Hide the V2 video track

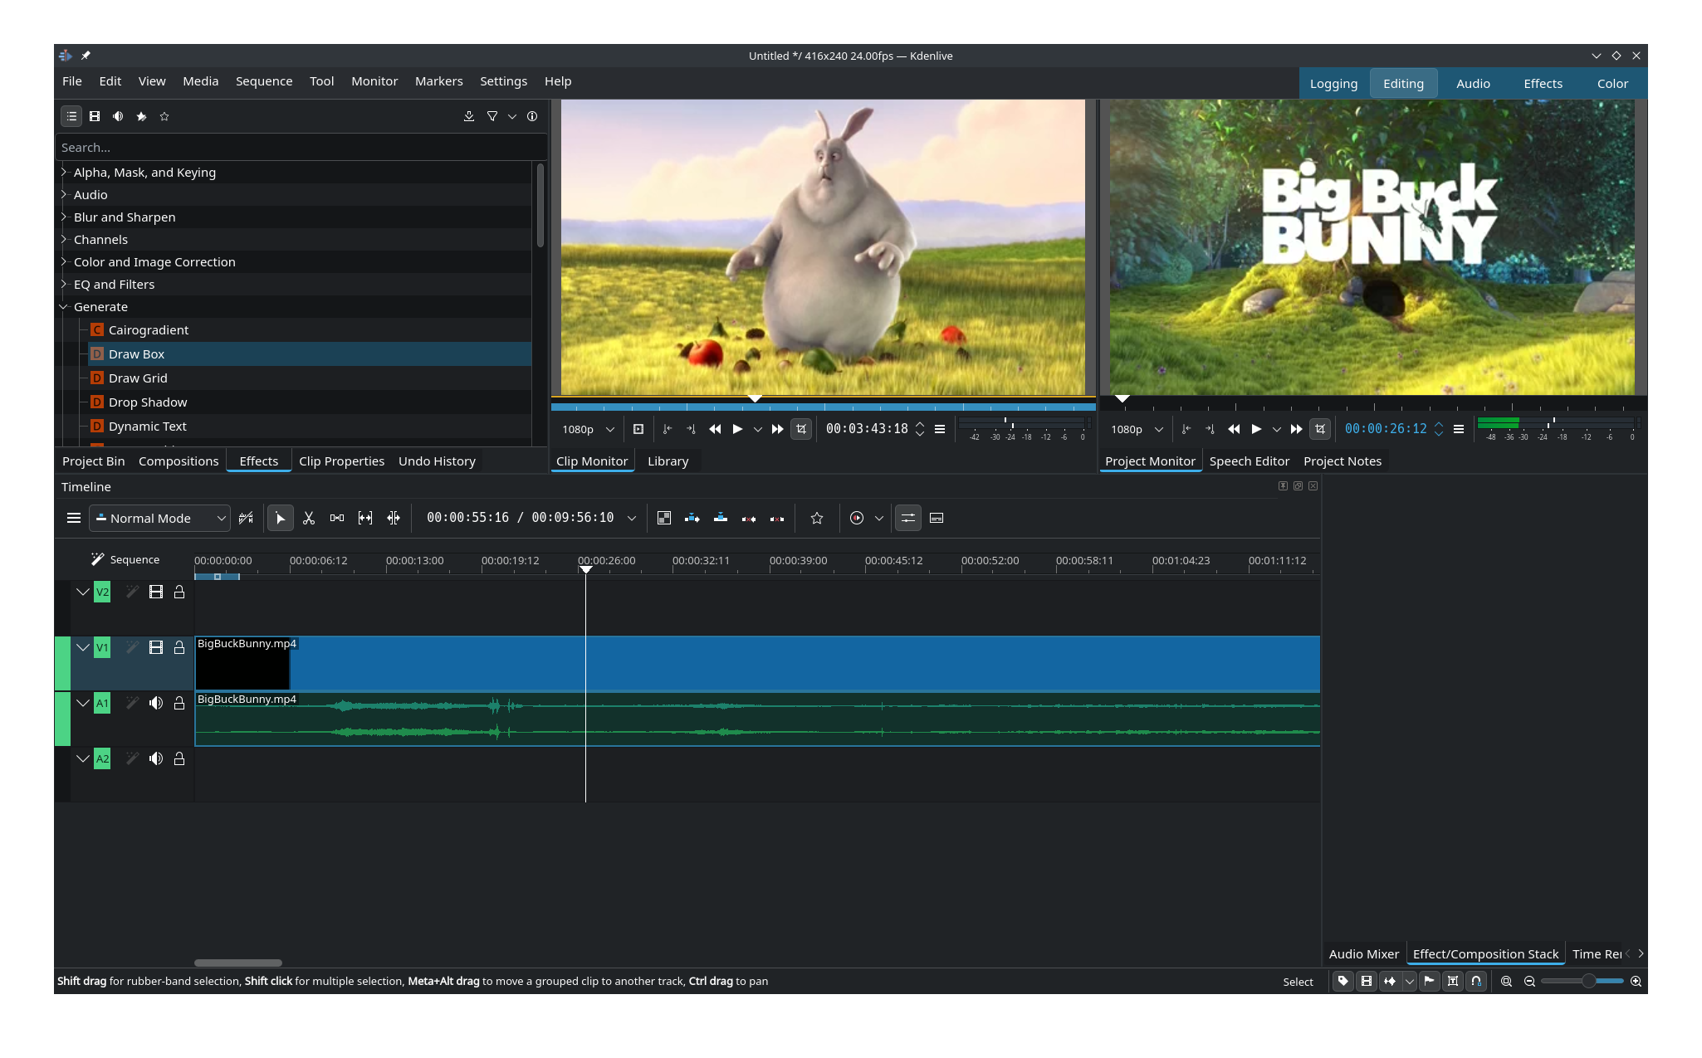coord(155,592)
